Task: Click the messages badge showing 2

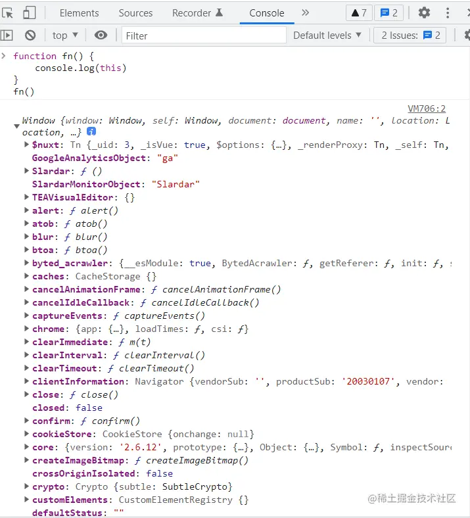Action: click(388, 13)
